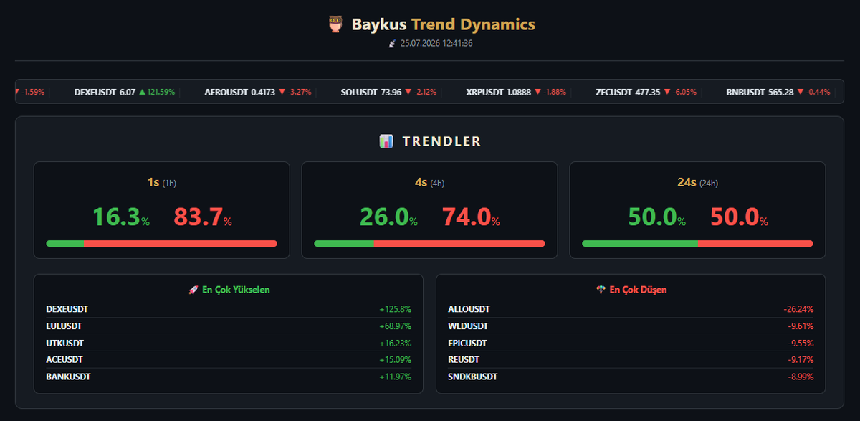
Task: Select the AEROUSDT ticker item
Action: tap(258, 92)
